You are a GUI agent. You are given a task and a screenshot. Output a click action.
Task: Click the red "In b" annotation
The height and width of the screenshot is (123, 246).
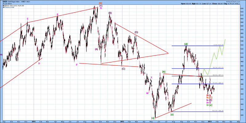[208, 95]
